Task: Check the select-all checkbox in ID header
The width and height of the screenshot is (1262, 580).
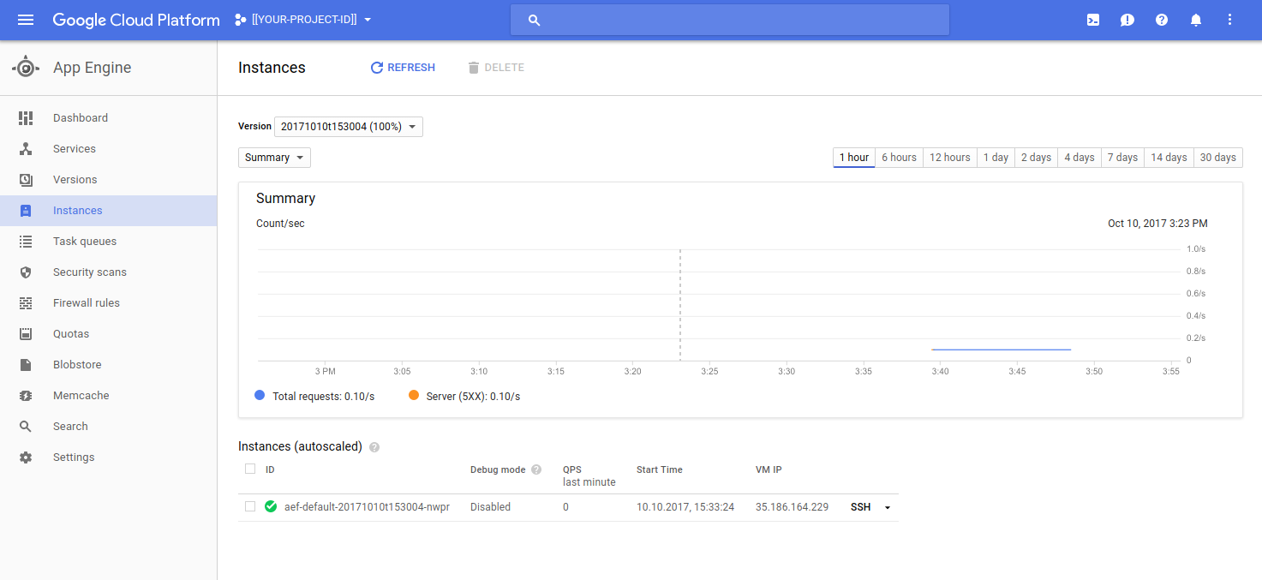Action: (250, 469)
